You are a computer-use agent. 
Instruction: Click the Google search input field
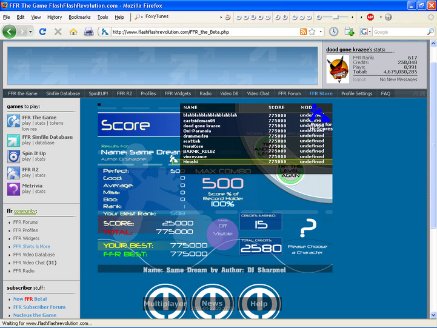tap(399, 32)
